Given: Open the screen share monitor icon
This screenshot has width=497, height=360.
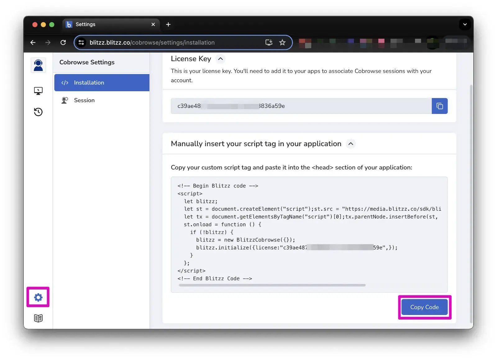Looking at the screenshot, I should pos(38,91).
